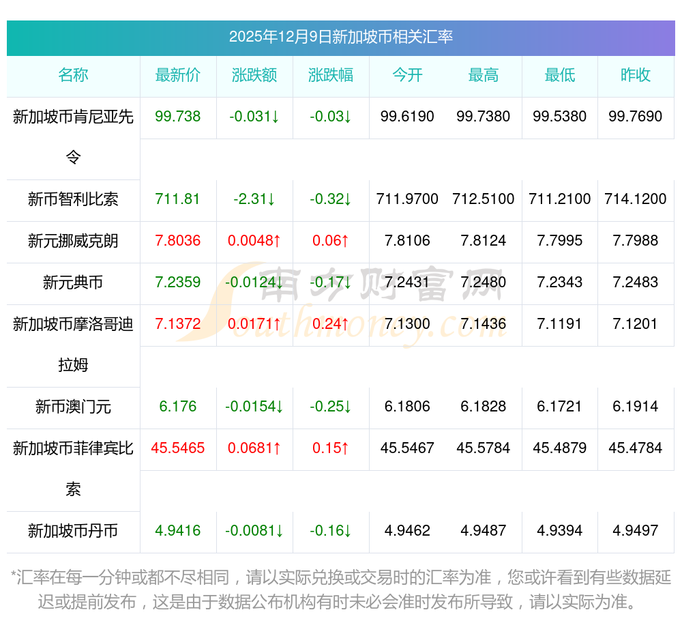Click the red up arrow beside 0.0048

[278, 241]
